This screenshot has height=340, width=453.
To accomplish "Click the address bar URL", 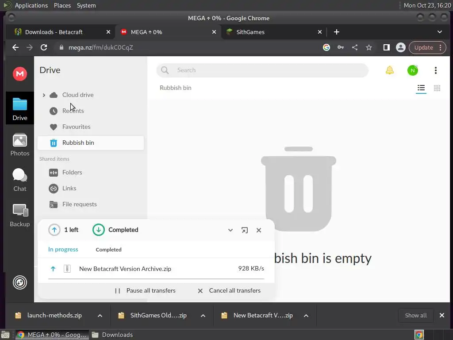I will [100, 47].
